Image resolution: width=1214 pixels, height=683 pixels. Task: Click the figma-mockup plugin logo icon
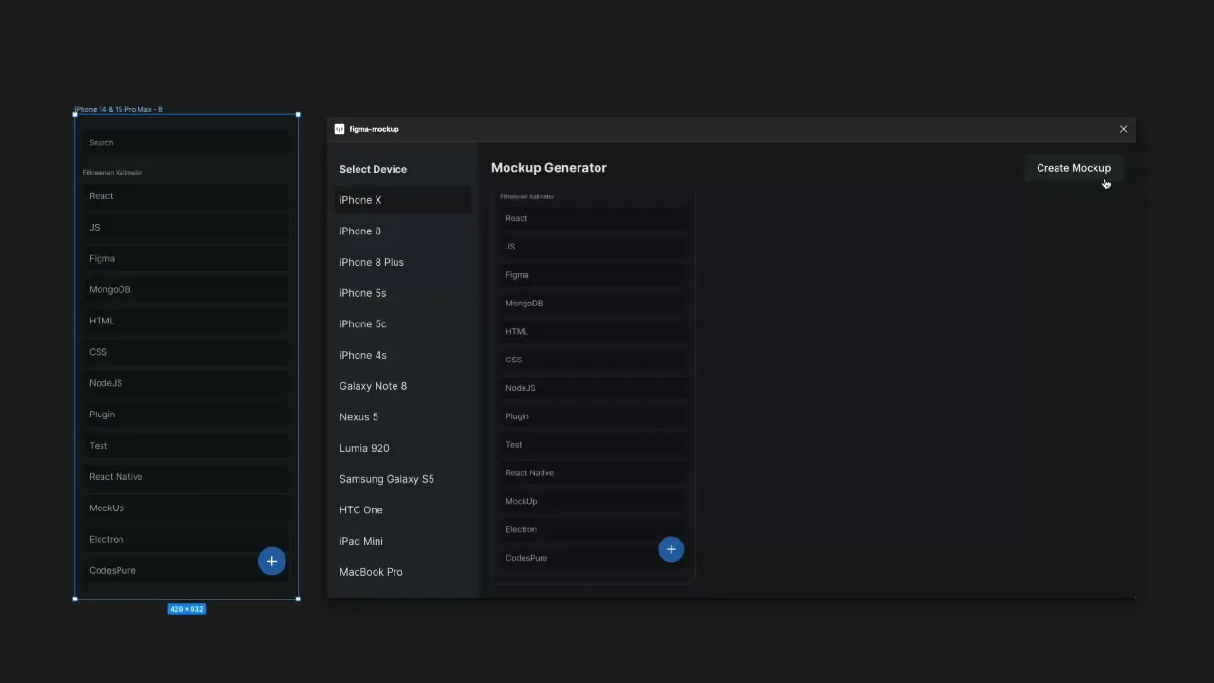pyautogui.click(x=340, y=129)
